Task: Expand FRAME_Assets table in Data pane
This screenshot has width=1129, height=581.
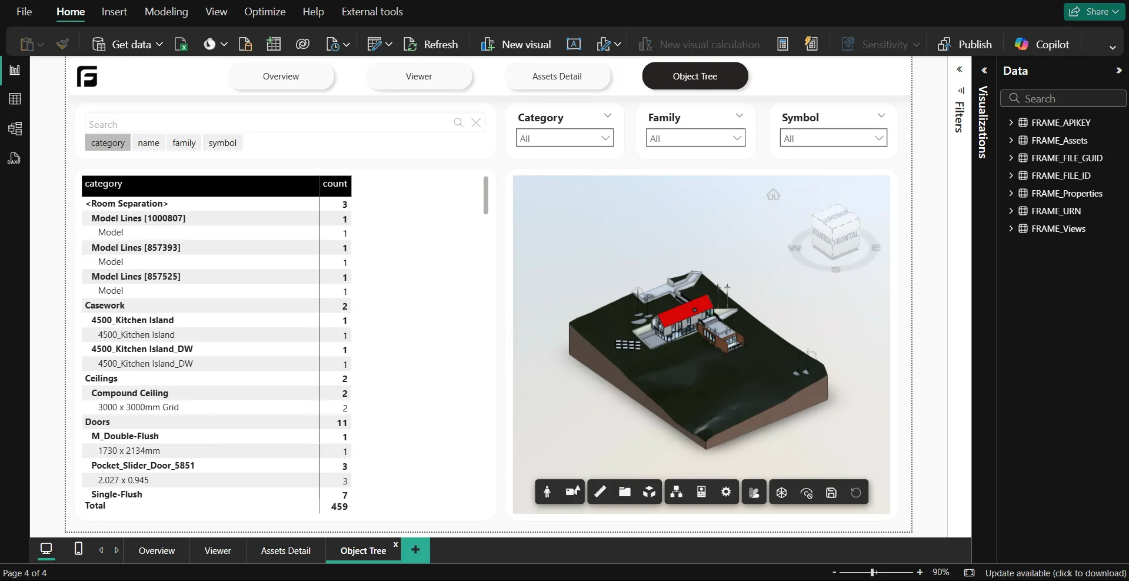Action: coord(1011,140)
